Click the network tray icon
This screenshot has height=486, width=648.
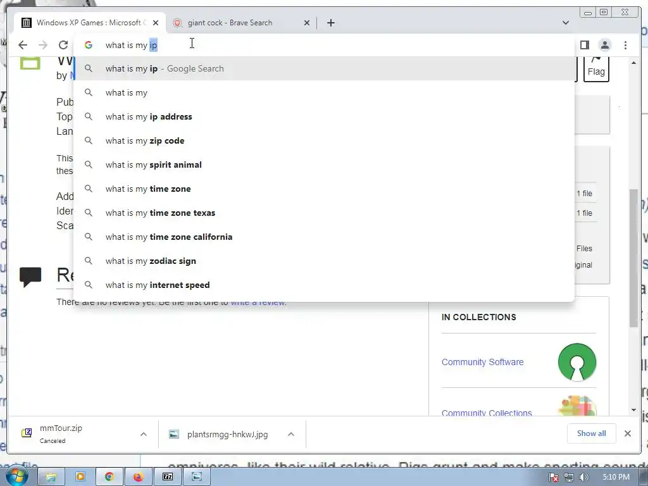[569, 477]
